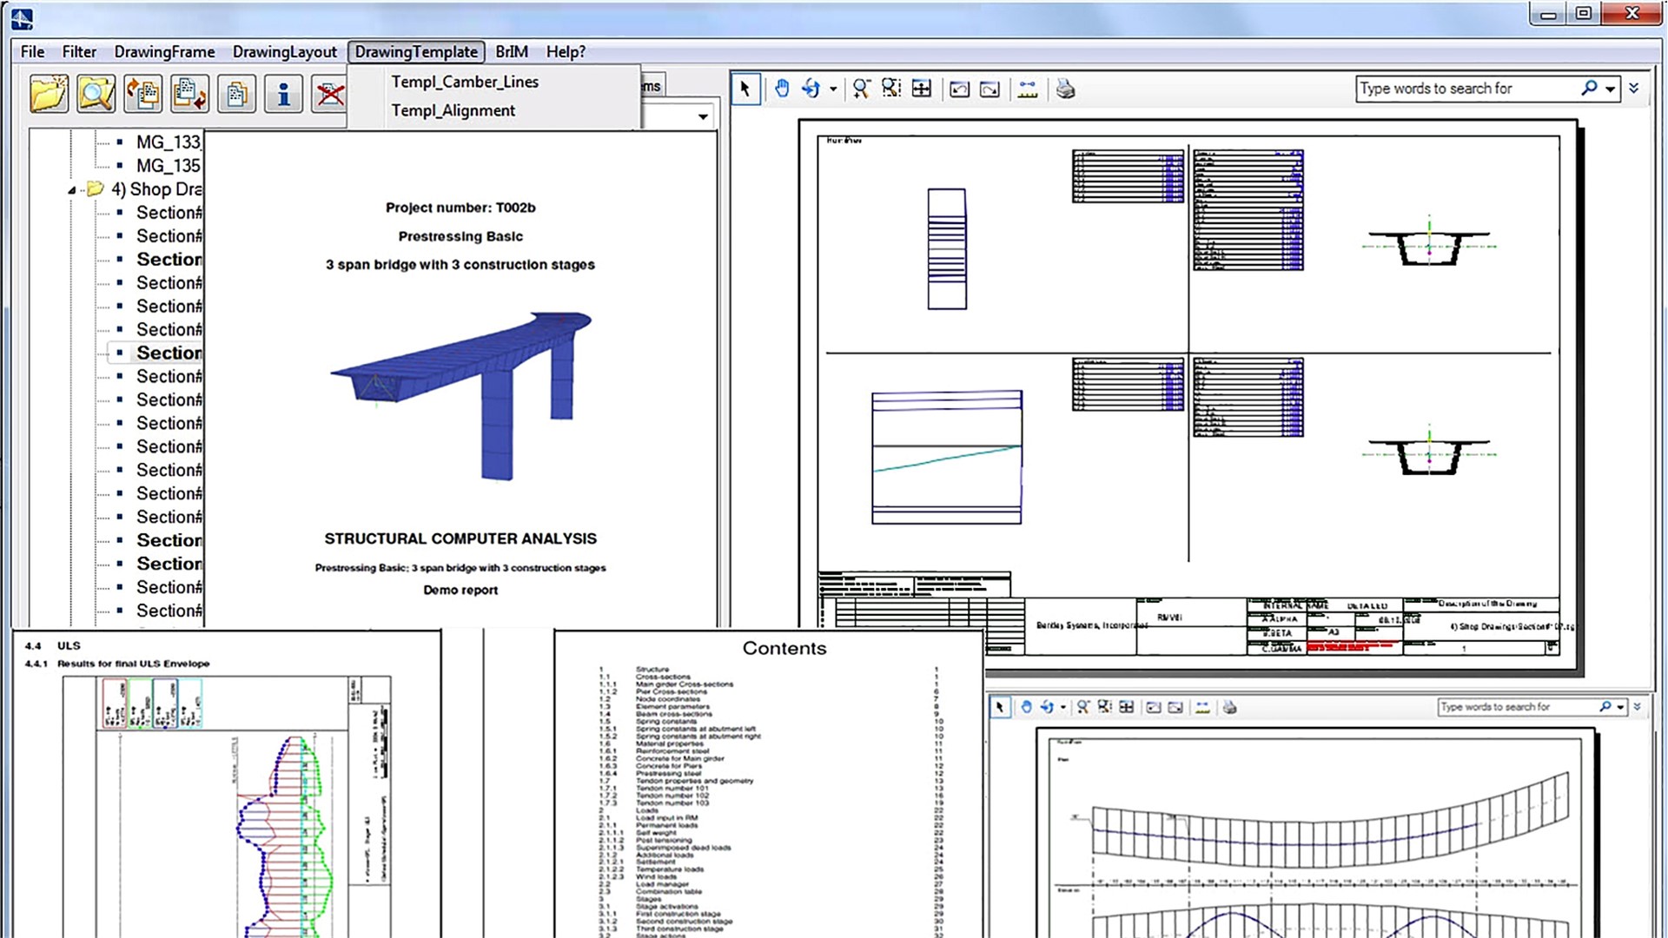
Task: Click the open folder icon in toolbar
Action: [49, 93]
